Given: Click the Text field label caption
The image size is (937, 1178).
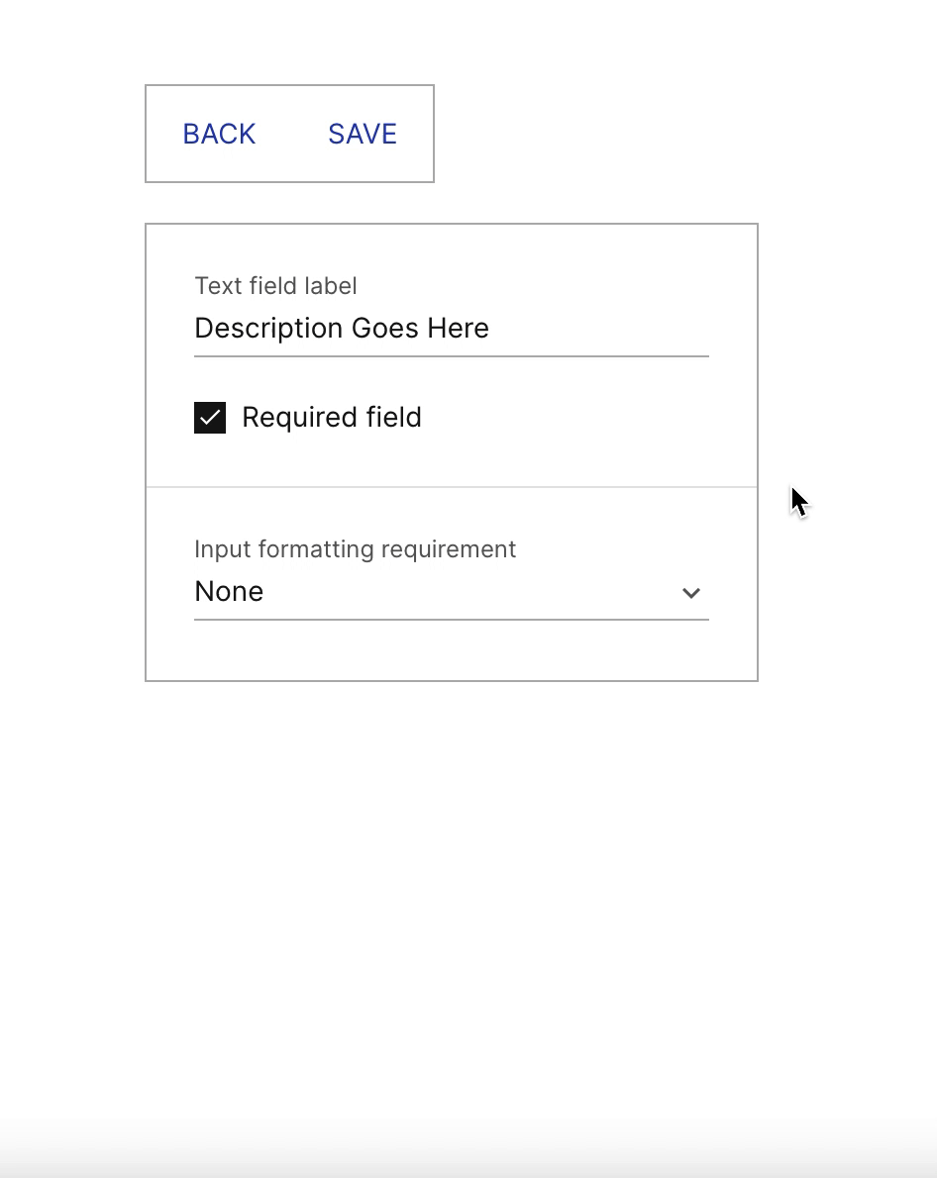Looking at the screenshot, I should pos(275,285).
